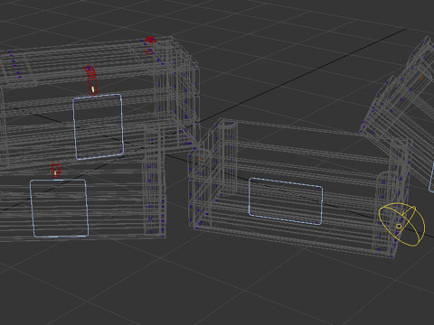Select the red object atop the bunk frame

pos(150,45)
